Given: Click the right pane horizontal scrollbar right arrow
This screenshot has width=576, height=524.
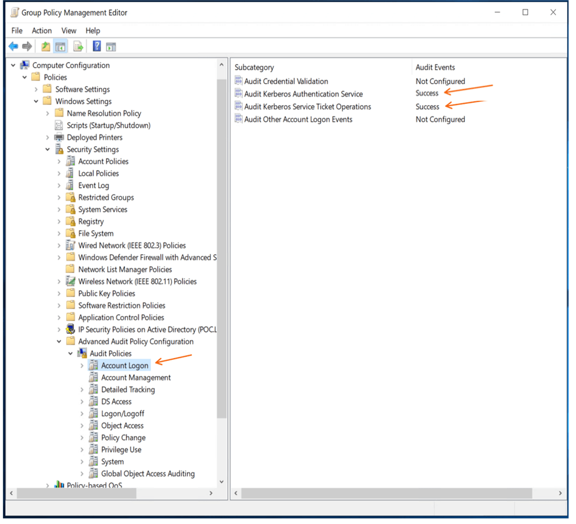Looking at the screenshot, I should click(560, 493).
